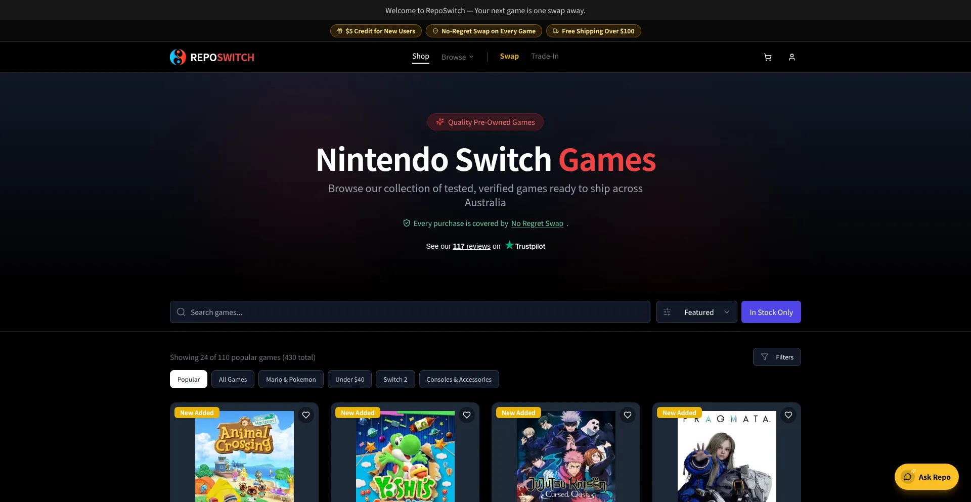Click New Added tag on Pragmata card

coord(679,413)
